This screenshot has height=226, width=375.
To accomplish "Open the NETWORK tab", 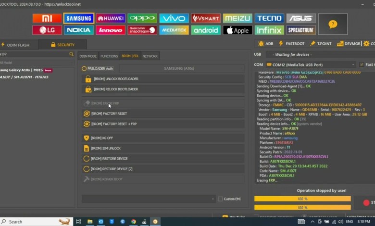I will pyautogui.click(x=150, y=56).
